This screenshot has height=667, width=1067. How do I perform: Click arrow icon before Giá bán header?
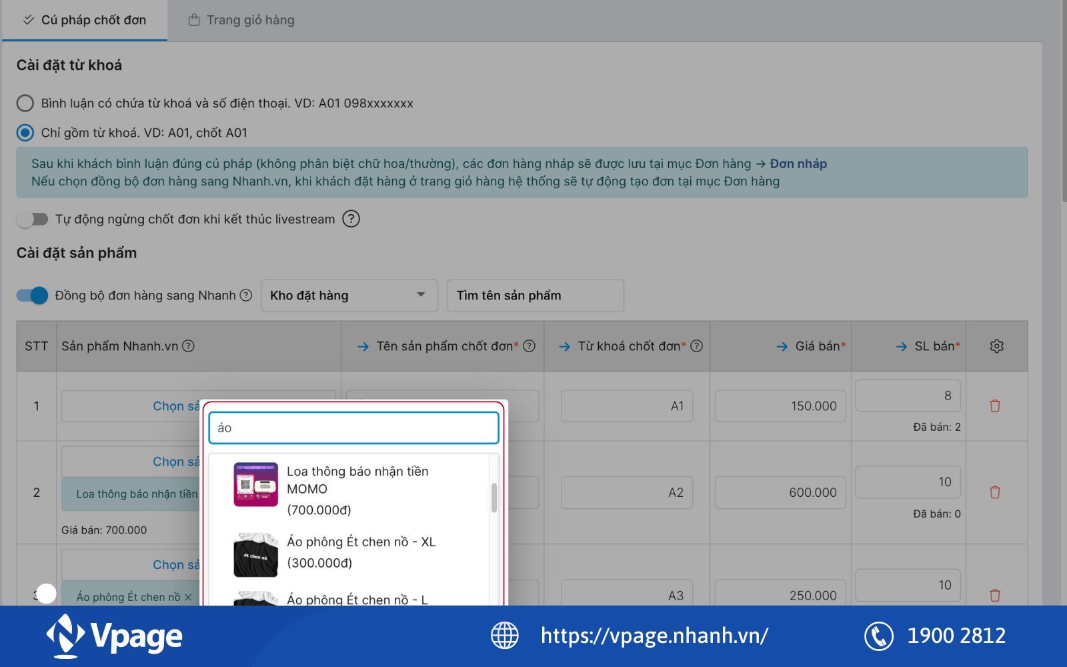(782, 347)
